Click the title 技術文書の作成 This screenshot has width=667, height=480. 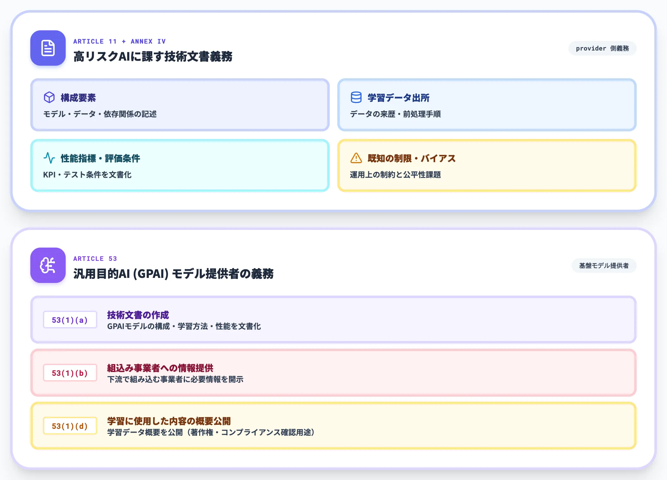tap(138, 315)
